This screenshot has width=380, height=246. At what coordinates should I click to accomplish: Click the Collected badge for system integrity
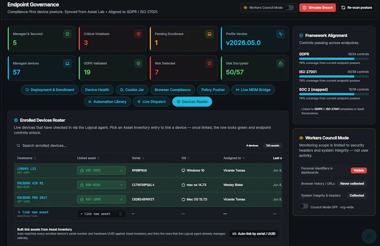pyautogui.click(x=357, y=195)
